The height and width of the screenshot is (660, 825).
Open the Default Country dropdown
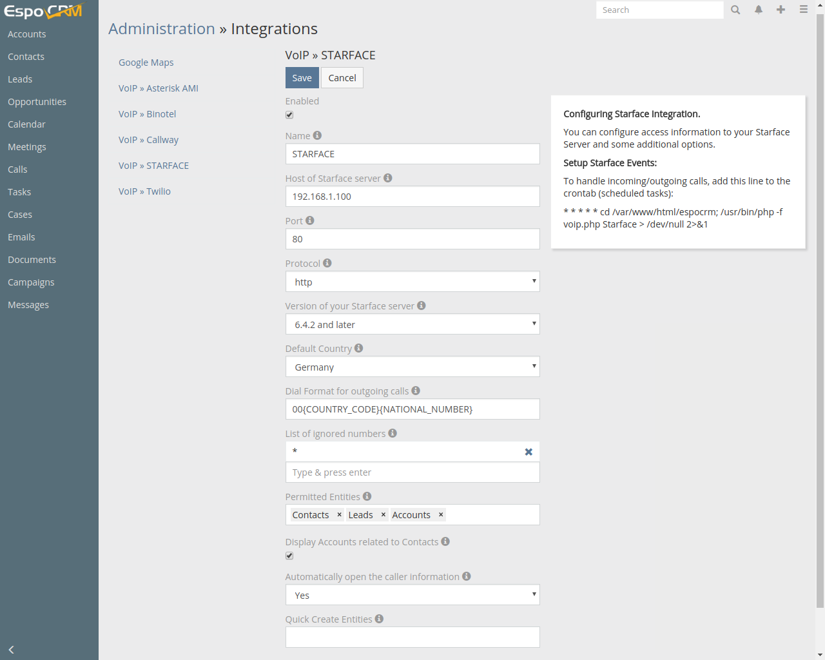[412, 367]
